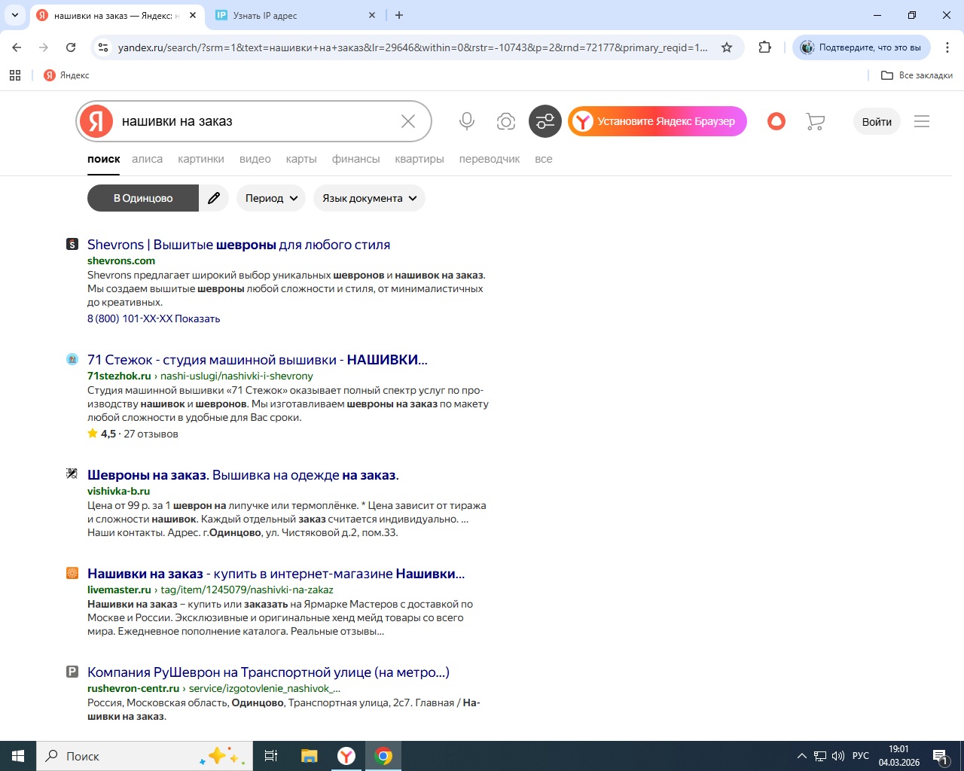Click the Windows taskbar search box

coord(143,756)
